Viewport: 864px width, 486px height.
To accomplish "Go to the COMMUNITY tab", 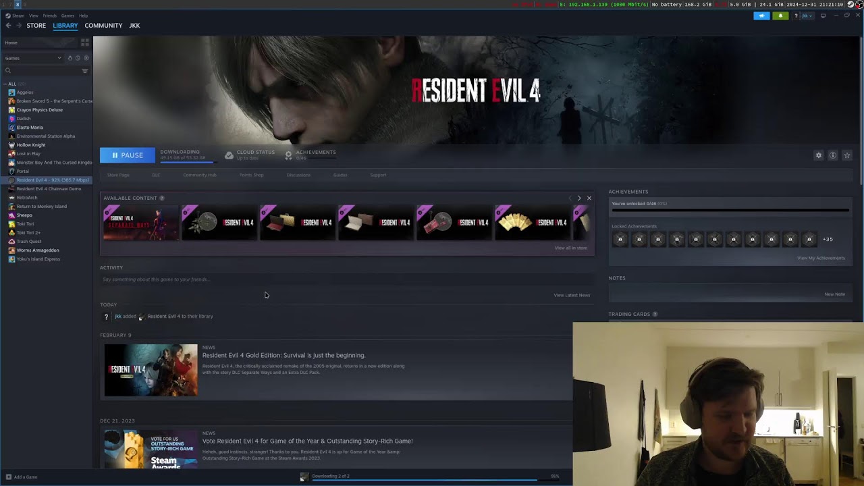I will [103, 26].
